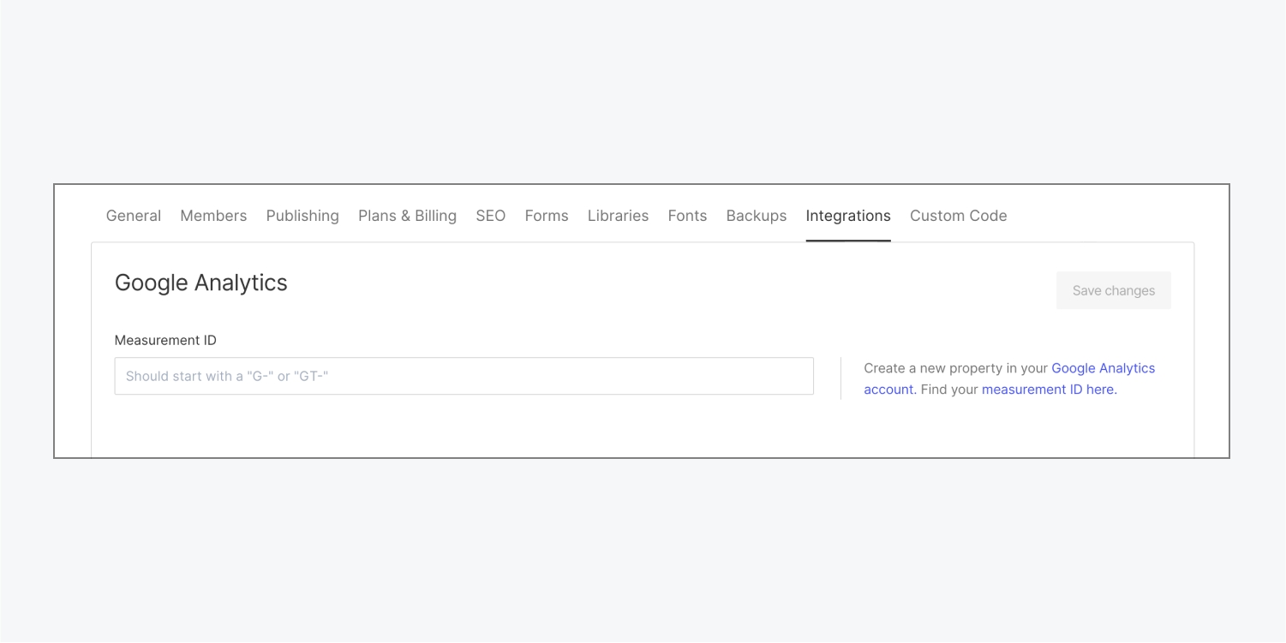This screenshot has width=1286, height=643.
Task: Select the Integrations tab
Action: [x=847, y=216]
